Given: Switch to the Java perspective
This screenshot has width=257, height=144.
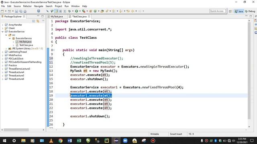Looking at the screenshot, I should pyautogui.click(x=239, y=11).
